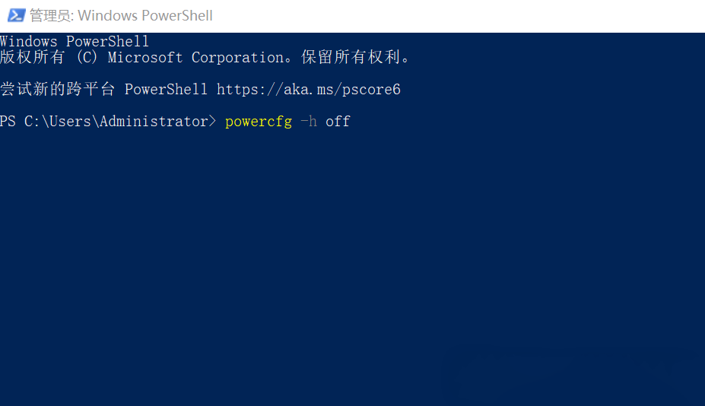Click the yellow powercfg command word

pos(258,122)
